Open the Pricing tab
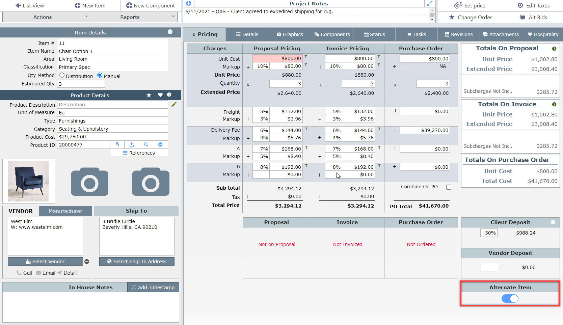This screenshot has height=325, width=563. (205, 34)
